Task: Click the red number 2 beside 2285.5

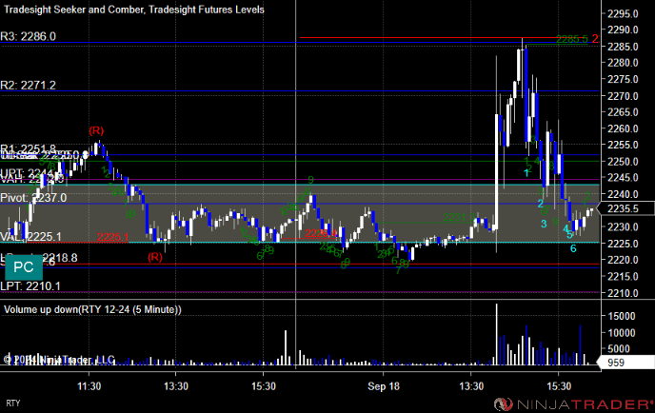Action: 595,39
